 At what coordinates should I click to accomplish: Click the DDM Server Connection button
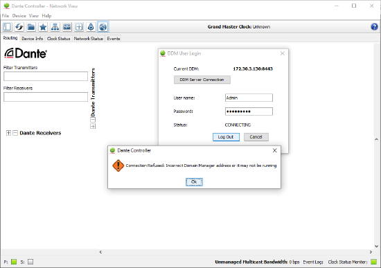coord(202,80)
